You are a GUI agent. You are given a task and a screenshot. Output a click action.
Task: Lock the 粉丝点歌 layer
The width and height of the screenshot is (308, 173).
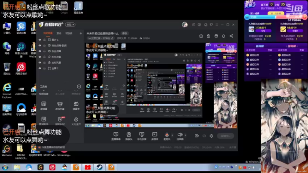[x=45, y=57]
